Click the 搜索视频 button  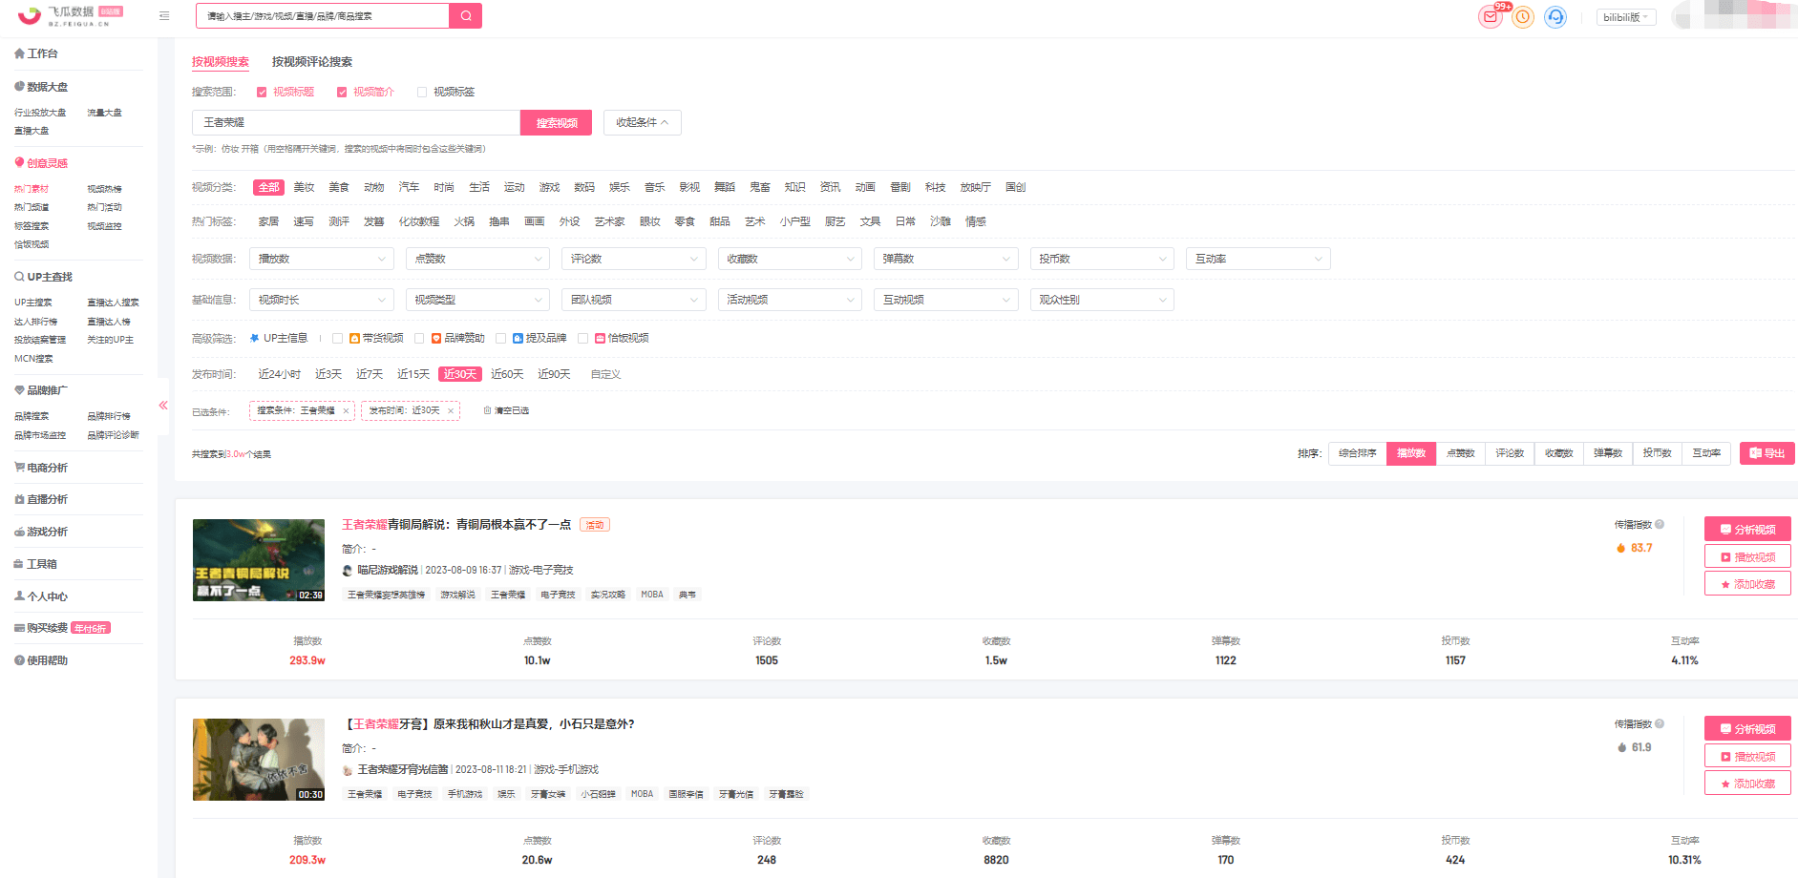(557, 122)
